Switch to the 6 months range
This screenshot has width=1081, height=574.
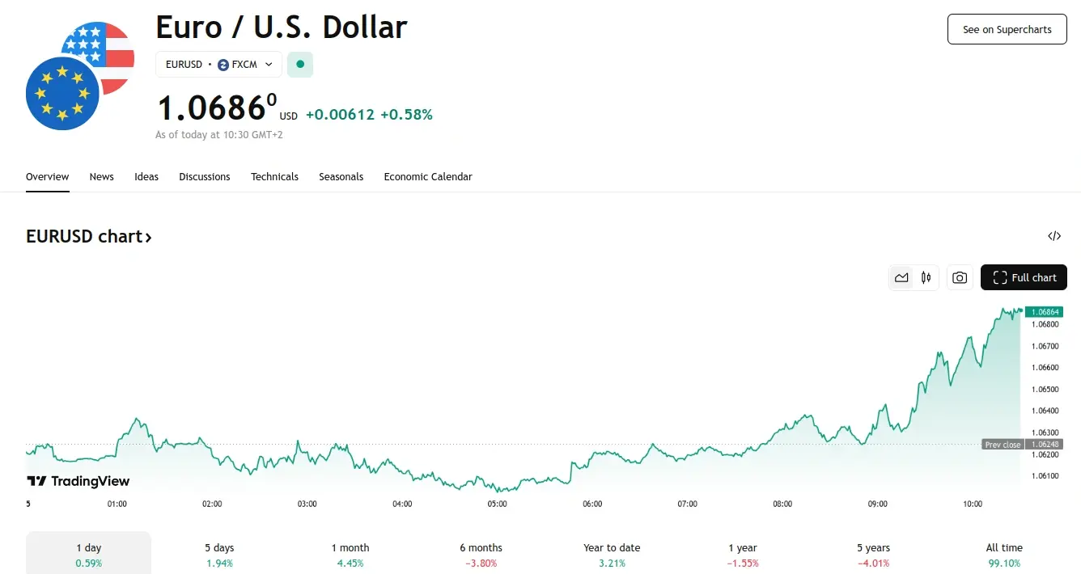point(481,555)
